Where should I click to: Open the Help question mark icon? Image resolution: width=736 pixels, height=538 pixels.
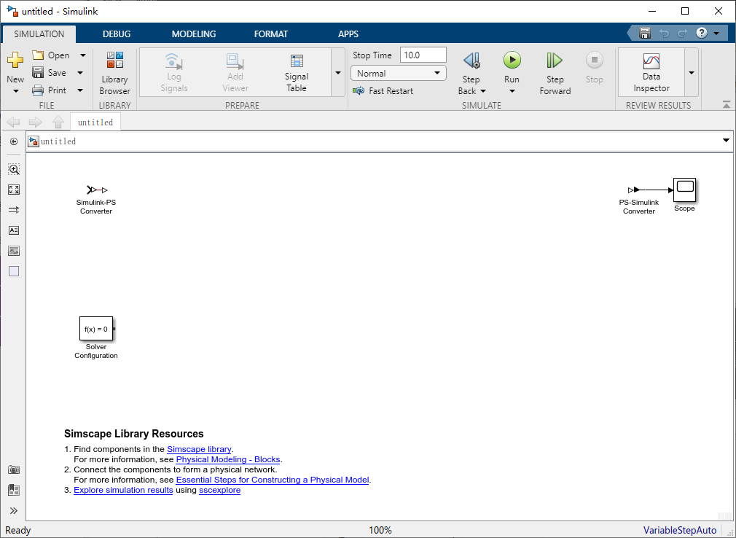click(701, 33)
